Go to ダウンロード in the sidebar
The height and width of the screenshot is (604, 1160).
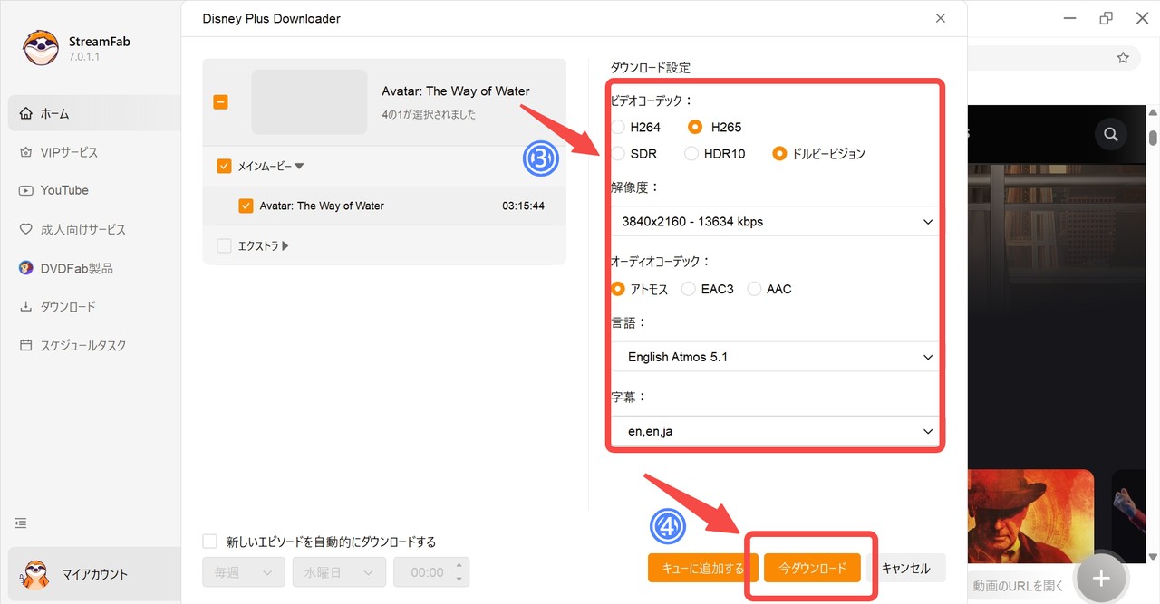point(68,307)
